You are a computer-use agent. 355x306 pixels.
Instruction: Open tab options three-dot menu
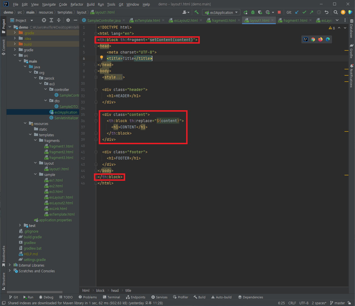[x=345, y=20]
